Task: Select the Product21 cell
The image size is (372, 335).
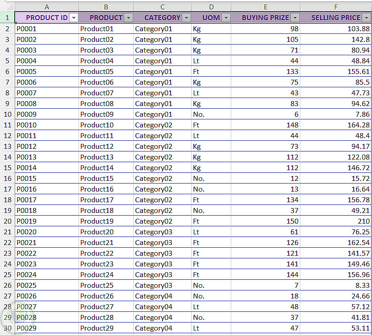Action: 106,243
